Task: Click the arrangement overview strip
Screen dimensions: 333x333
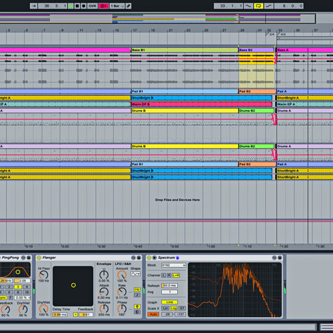Action: point(158,19)
